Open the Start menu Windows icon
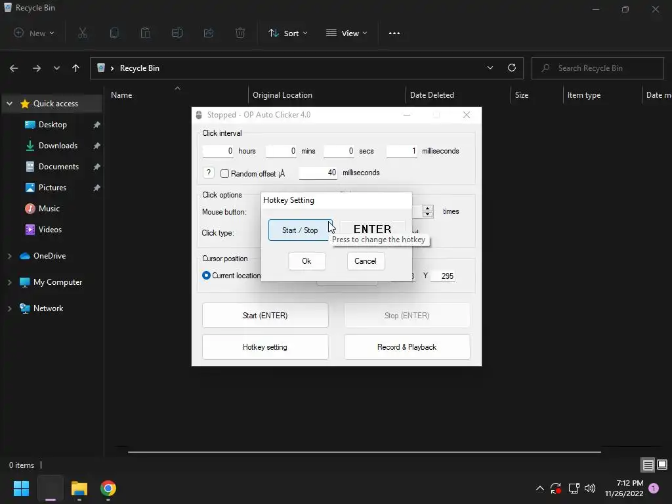 pyautogui.click(x=21, y=488)
